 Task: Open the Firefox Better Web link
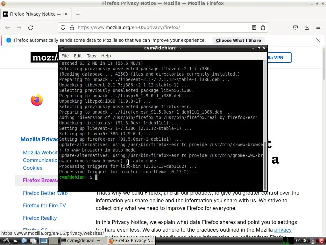point(45,193)
